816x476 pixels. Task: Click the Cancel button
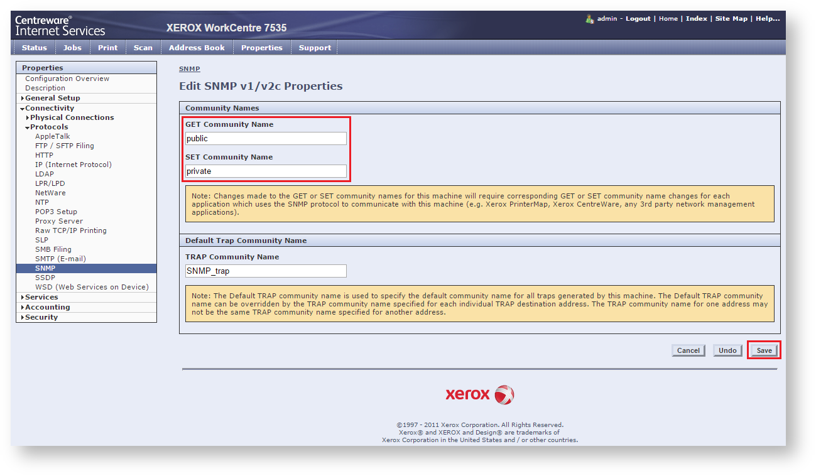[688, 350]
